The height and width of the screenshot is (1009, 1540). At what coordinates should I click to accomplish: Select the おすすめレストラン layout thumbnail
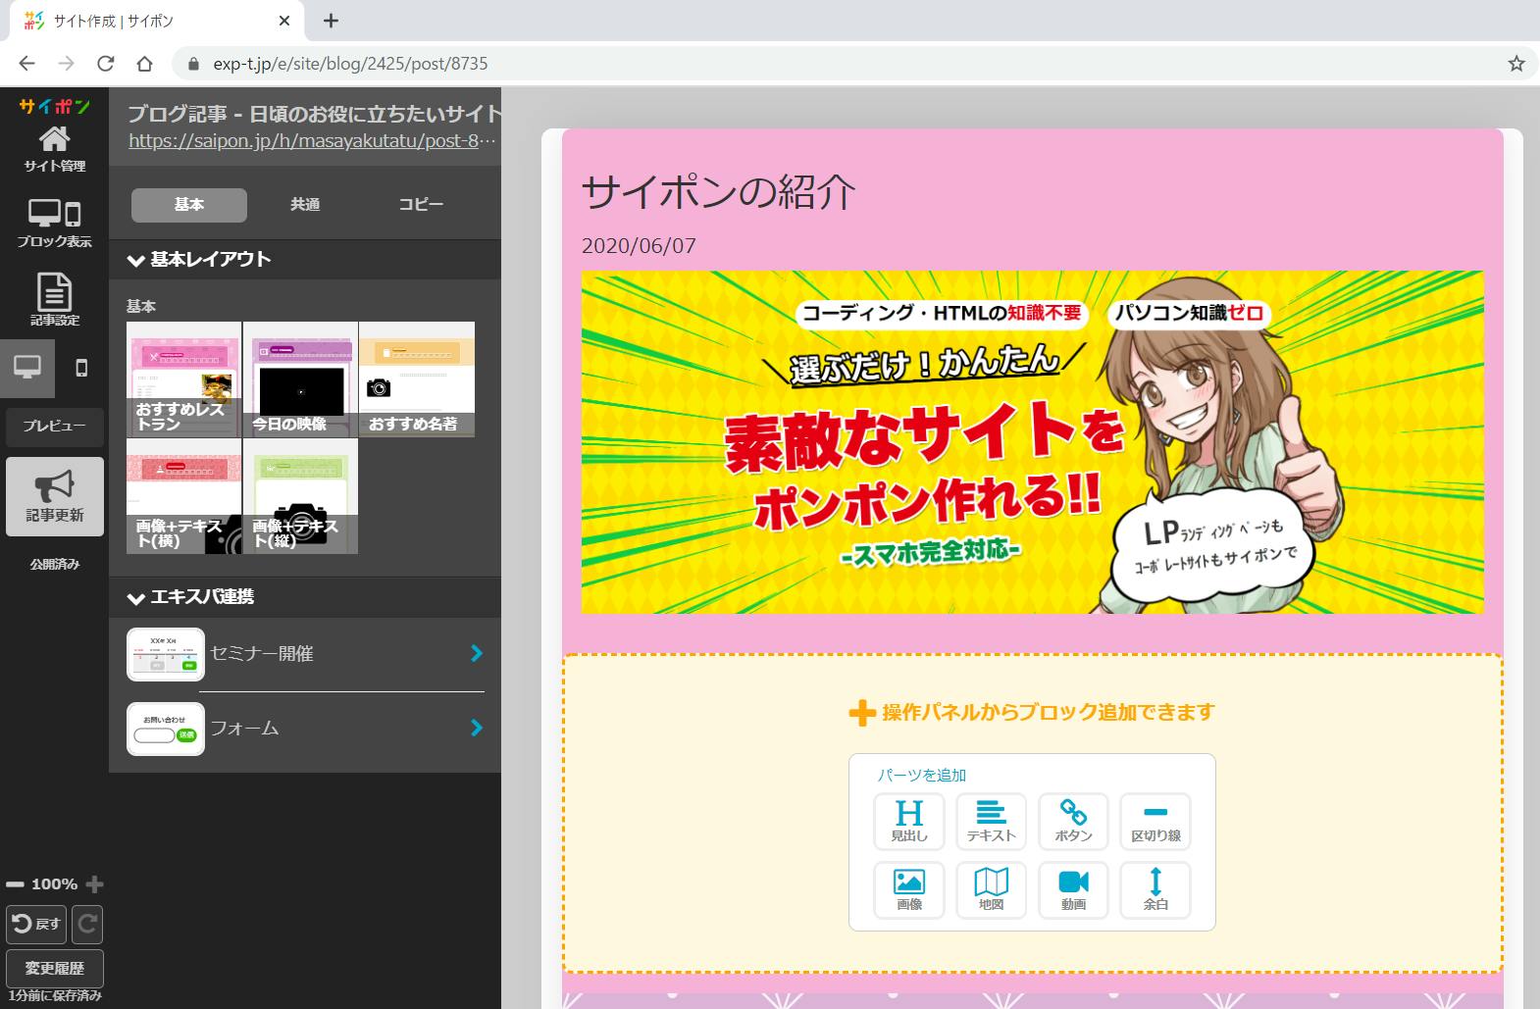pyautogui.click(x=183, y=379)
